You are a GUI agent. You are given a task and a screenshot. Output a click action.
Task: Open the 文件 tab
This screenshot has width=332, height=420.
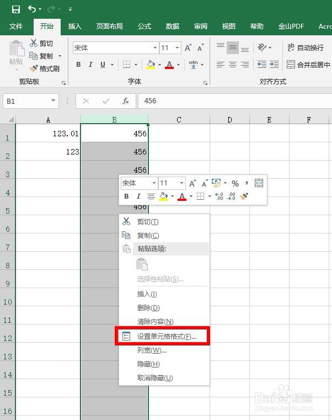coord(16,26)
